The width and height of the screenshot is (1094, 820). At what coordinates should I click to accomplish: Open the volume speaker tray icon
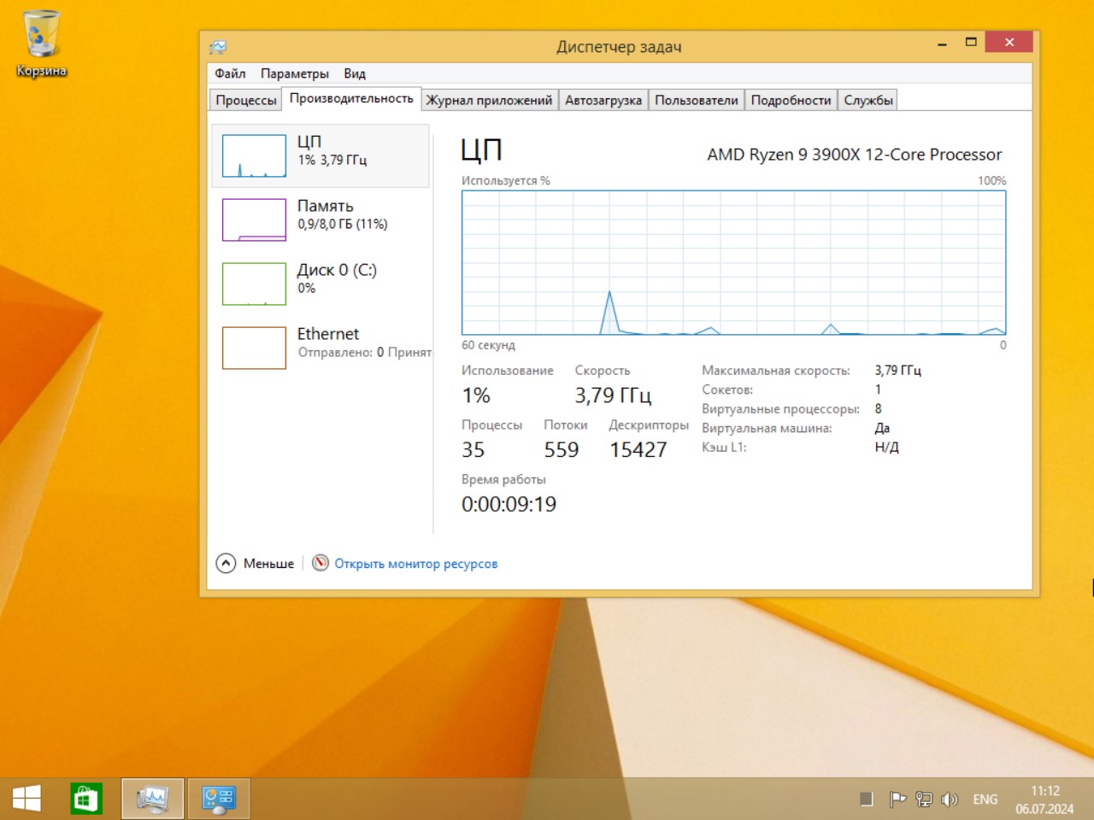[x=950, y=799]
